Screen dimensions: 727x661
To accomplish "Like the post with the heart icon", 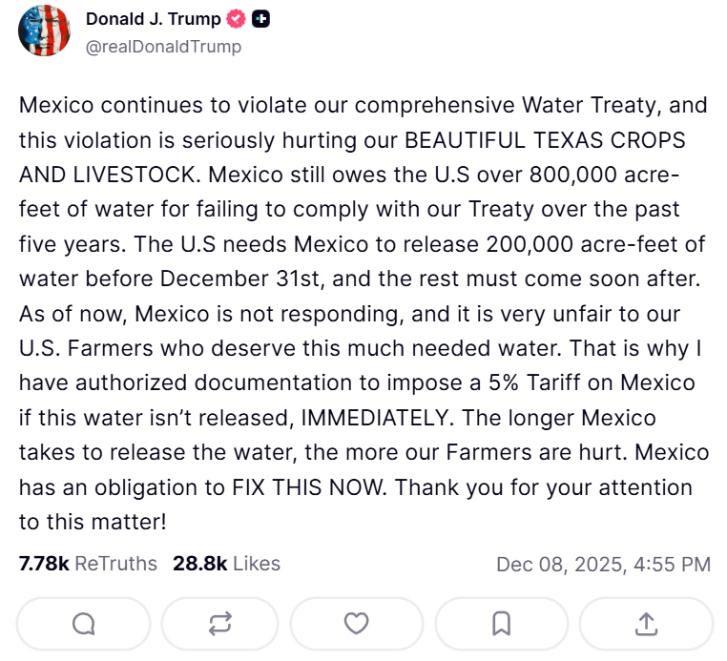I will [356, 624].
